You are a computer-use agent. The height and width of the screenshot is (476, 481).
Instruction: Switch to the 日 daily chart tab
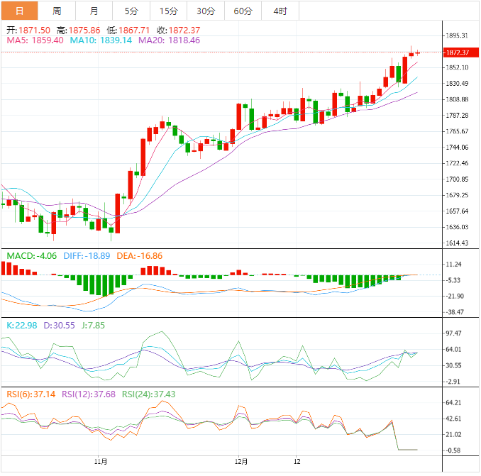point(19,11)
